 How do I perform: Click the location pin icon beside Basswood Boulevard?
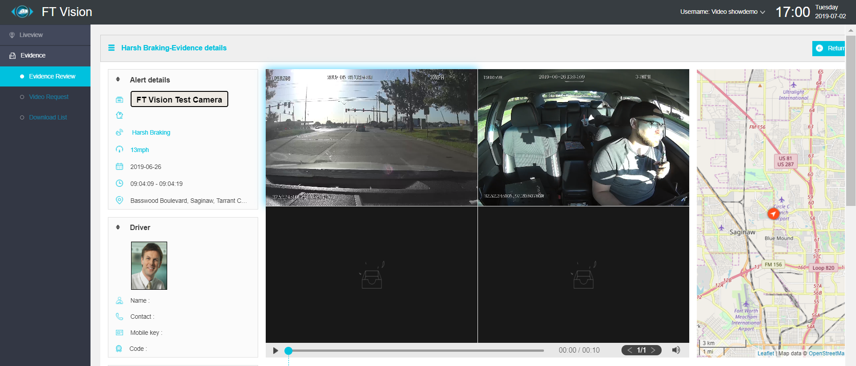pyautogui.click(x=119, y=200)
